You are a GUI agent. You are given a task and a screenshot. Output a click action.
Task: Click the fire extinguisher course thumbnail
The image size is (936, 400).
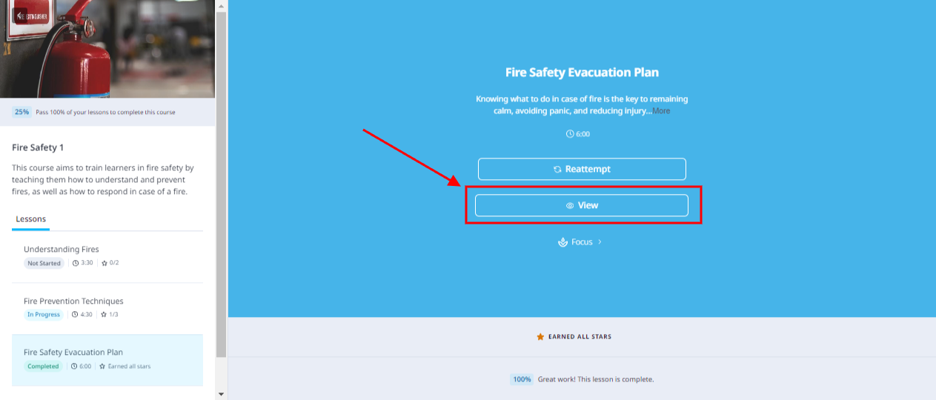(x=107, y=49)
